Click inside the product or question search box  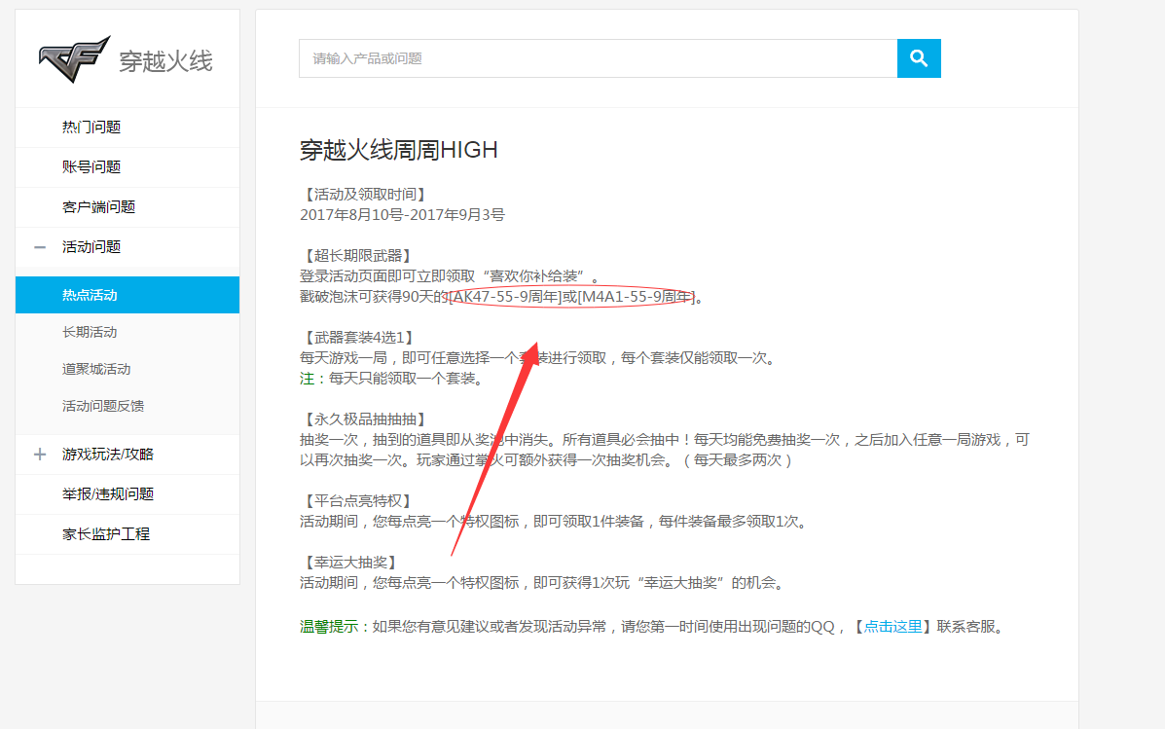pyautogui.click(x=599, y=58)
